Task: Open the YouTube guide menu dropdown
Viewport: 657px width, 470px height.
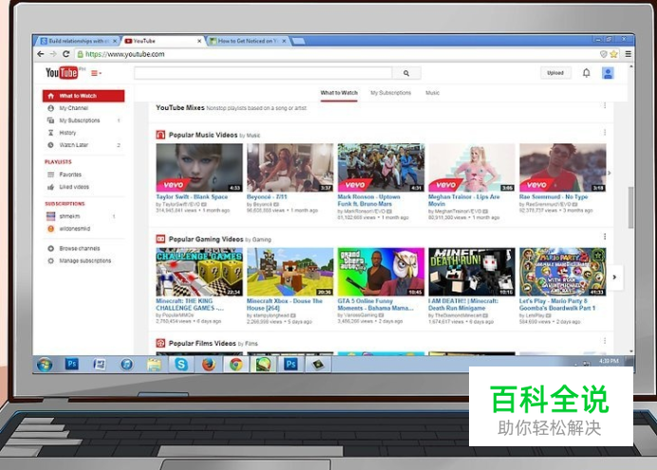Action: pyautogui.click(x=97, y=73)
